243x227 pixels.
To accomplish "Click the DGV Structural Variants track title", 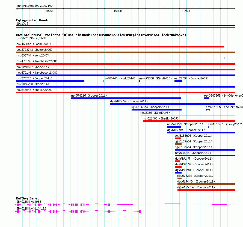I will pyautogui.click(x=101, y=35).
